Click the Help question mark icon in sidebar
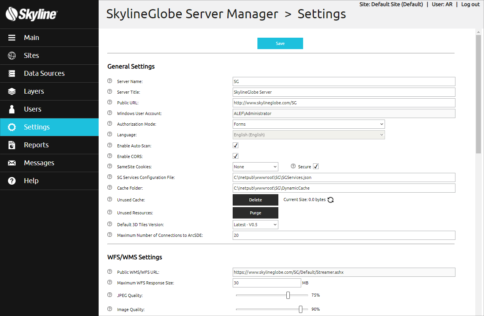This screenshot has height=316, width=484. pos(12,181)
